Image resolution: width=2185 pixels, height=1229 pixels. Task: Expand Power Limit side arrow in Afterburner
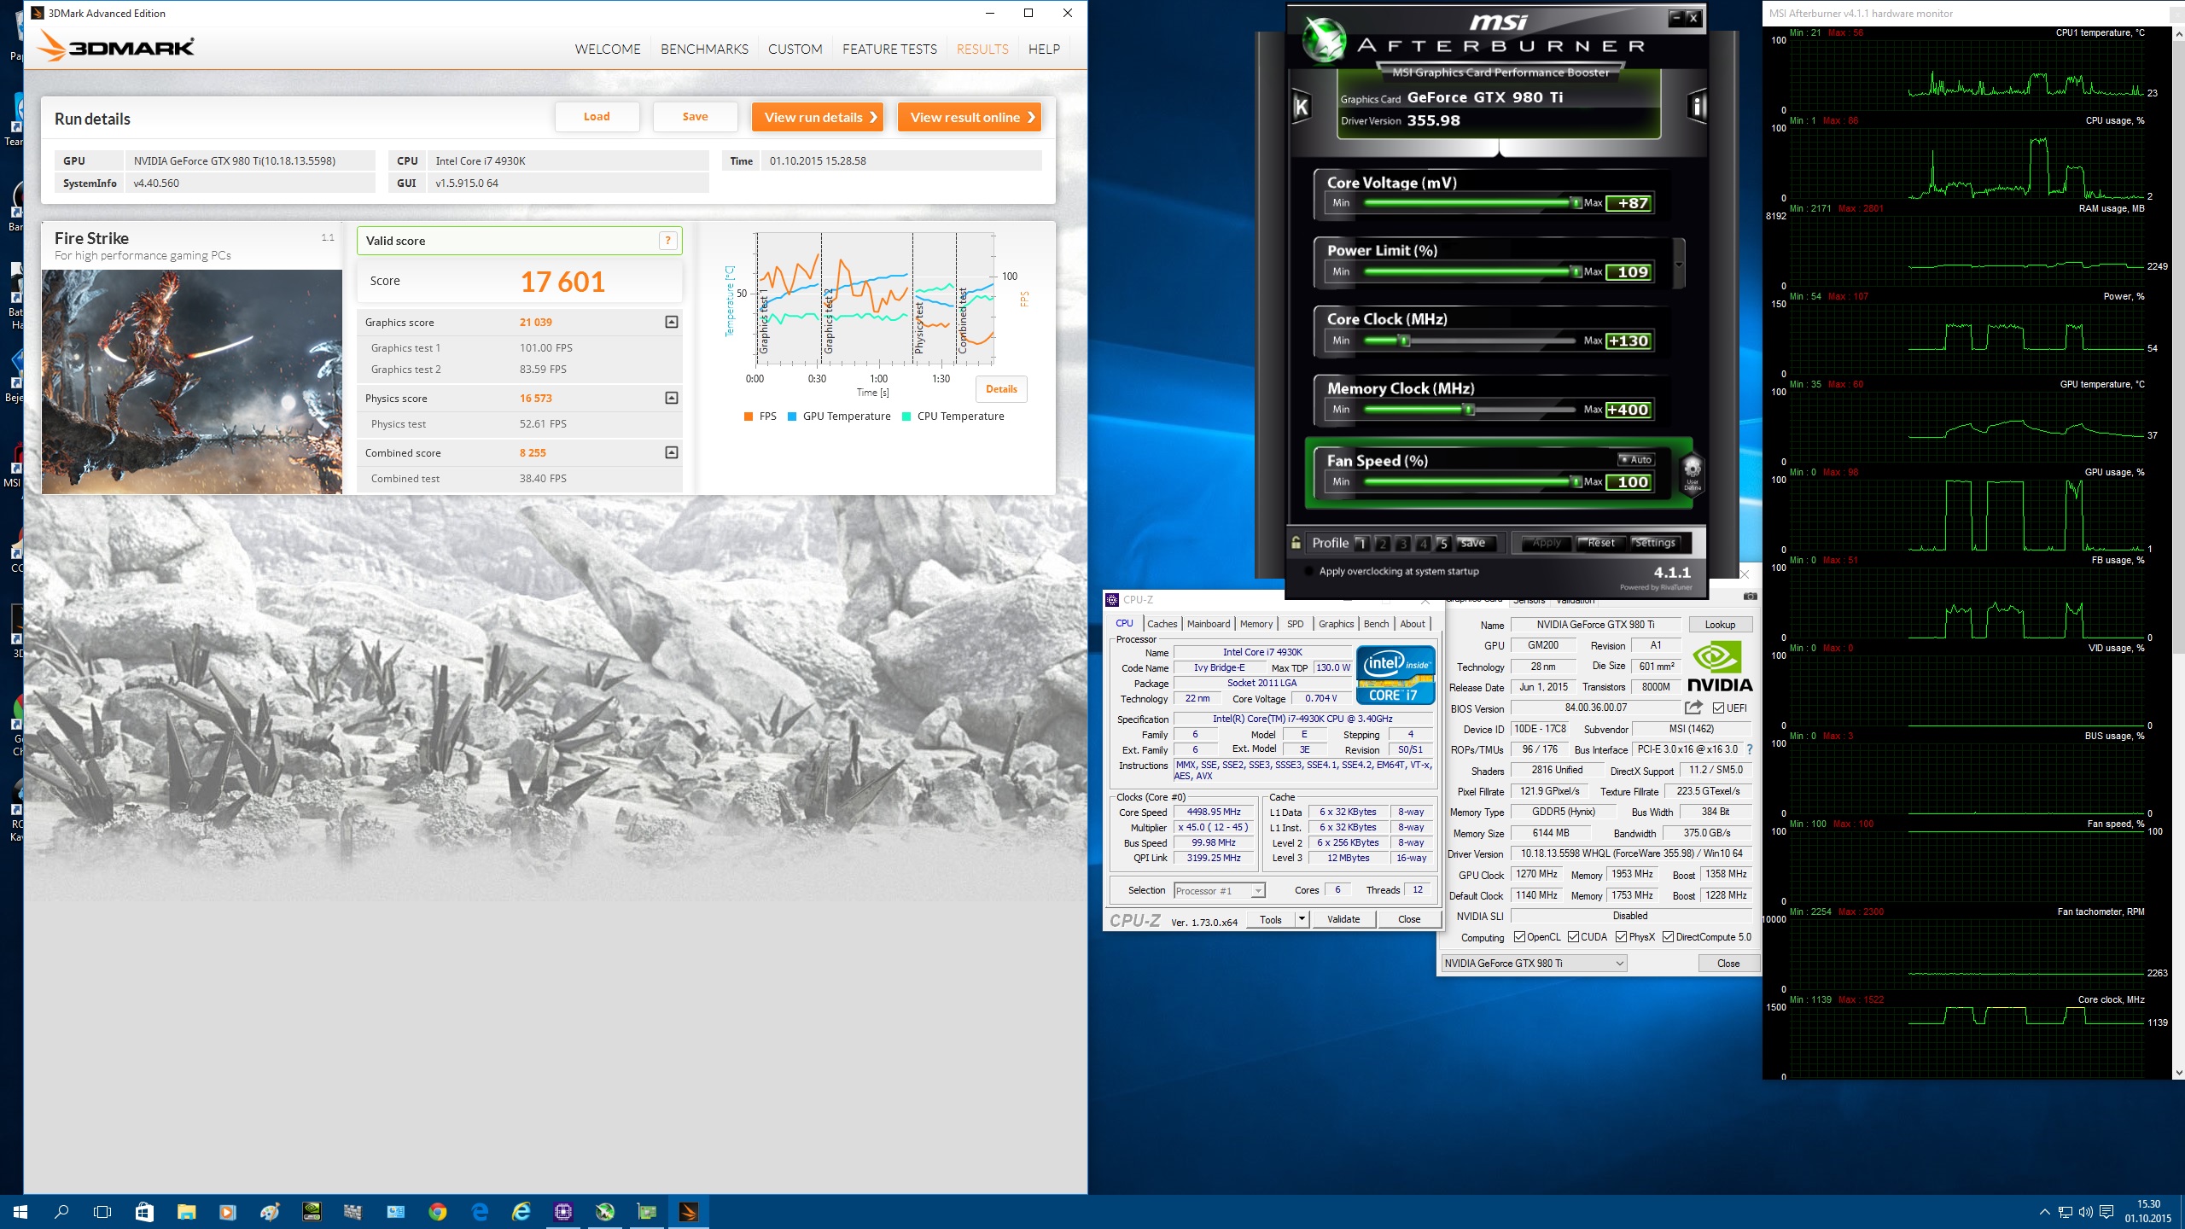pyautogui.click(x=1679, y=264)
